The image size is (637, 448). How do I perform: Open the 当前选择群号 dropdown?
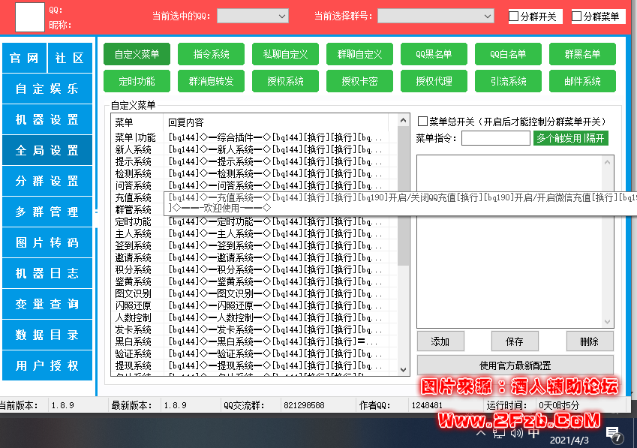click(x=435, y=16)
